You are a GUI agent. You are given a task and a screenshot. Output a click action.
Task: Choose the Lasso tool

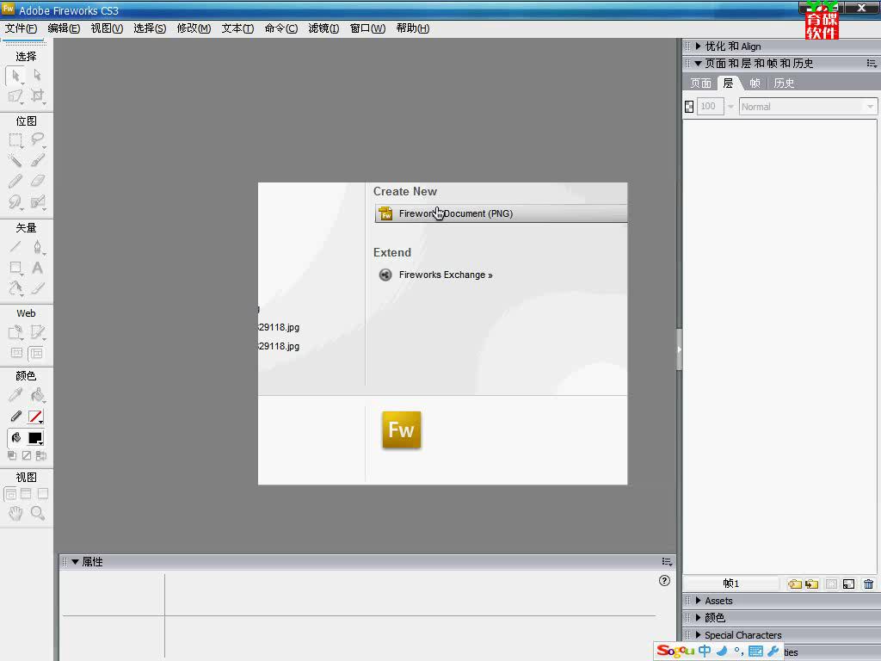tap(37, 140)
